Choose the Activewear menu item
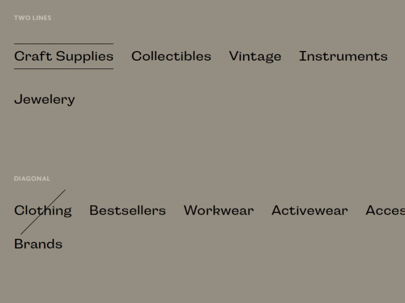The image size is (405, 303). click(x=310, y=210)
